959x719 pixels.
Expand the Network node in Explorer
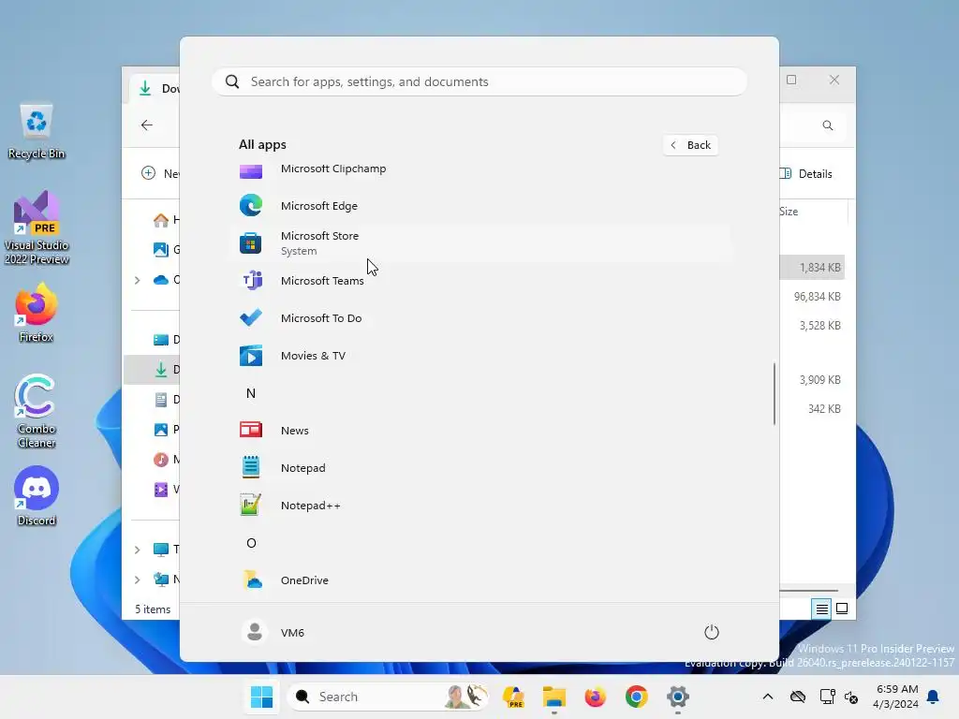(x=138, y=580)
